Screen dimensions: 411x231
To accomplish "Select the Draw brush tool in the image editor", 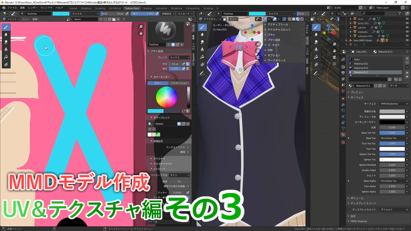I will click(6, 27).
